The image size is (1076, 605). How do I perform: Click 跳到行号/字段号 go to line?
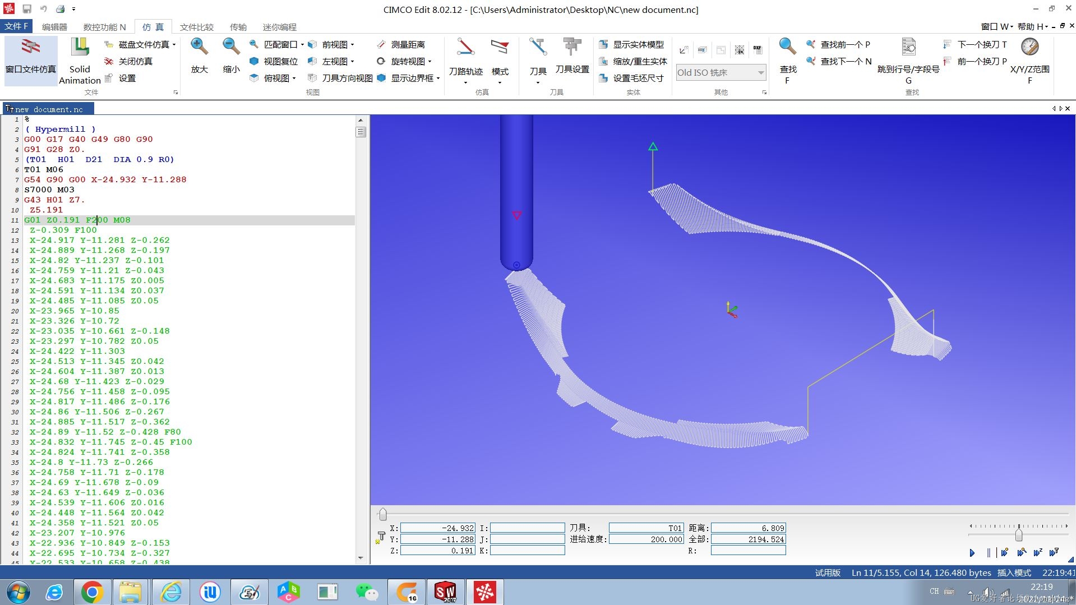(908, 61)
